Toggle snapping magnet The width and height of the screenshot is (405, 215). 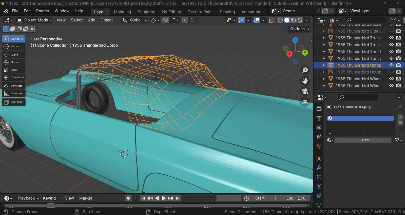point(165,20)
